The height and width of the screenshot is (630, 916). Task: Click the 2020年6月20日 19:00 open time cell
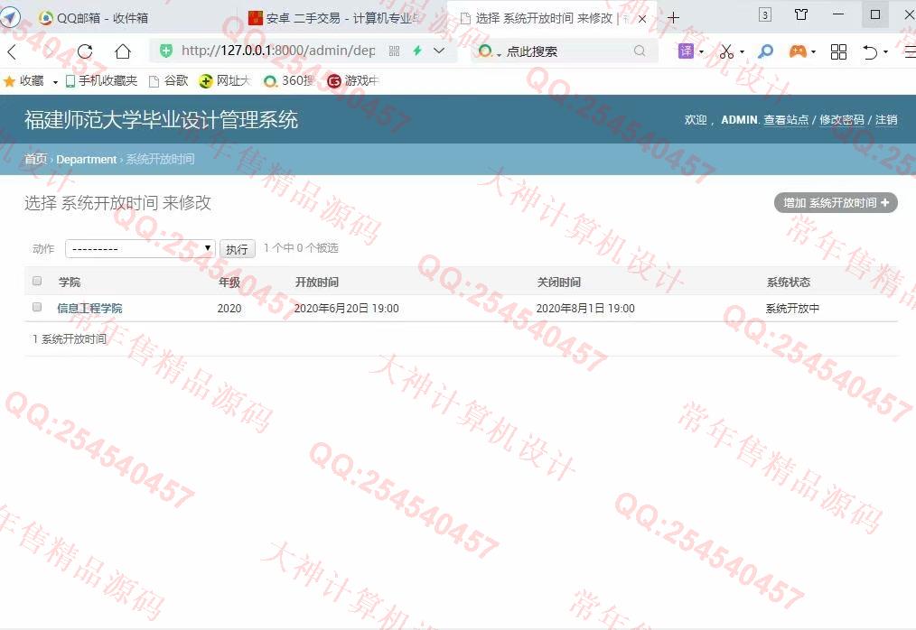346,309
